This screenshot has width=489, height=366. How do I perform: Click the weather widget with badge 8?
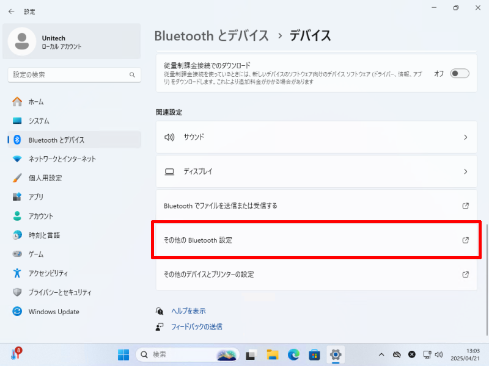click(x=17, y=354)
